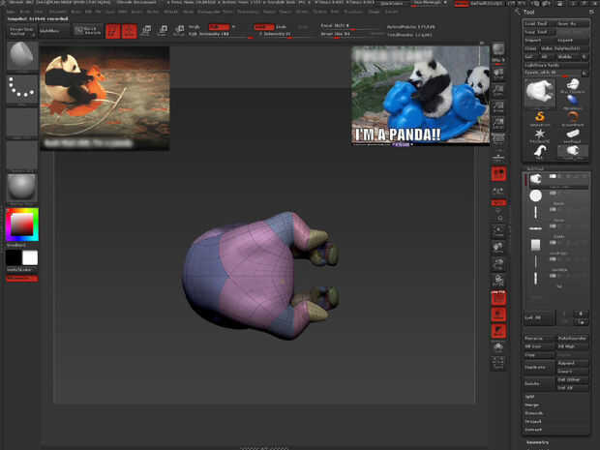Open the stroke type selector
The image size is (600, 450).
pos(19,89)
